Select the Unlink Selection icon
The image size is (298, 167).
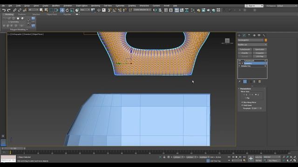20,10
